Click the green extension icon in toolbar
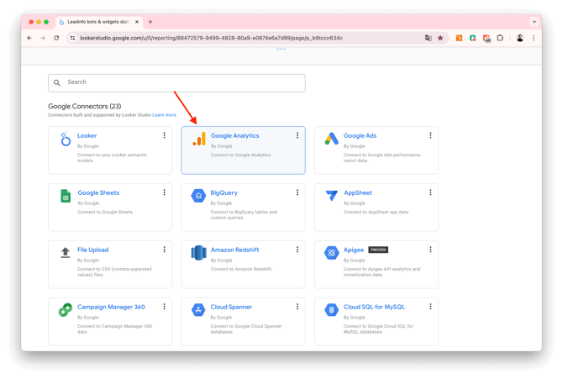 pyautogui.click(x=472, y=38)
